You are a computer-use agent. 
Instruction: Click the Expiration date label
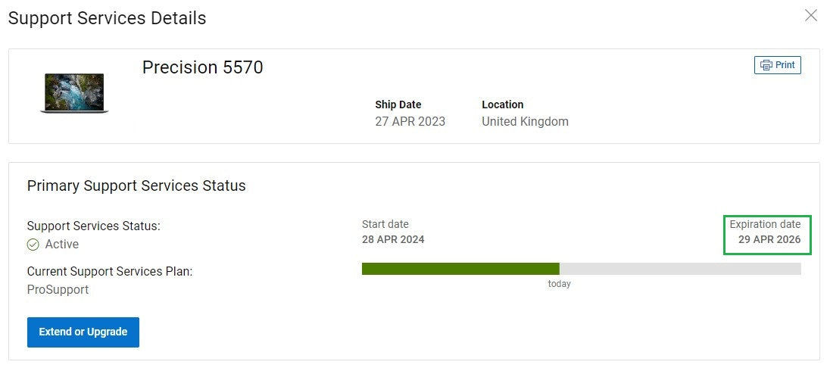(764, 224)
